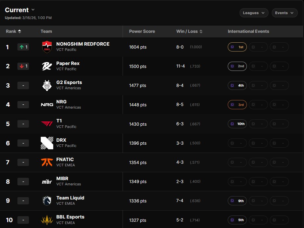Click Nongshim's 8-0 win/loss record

click(x=180, y=47)
